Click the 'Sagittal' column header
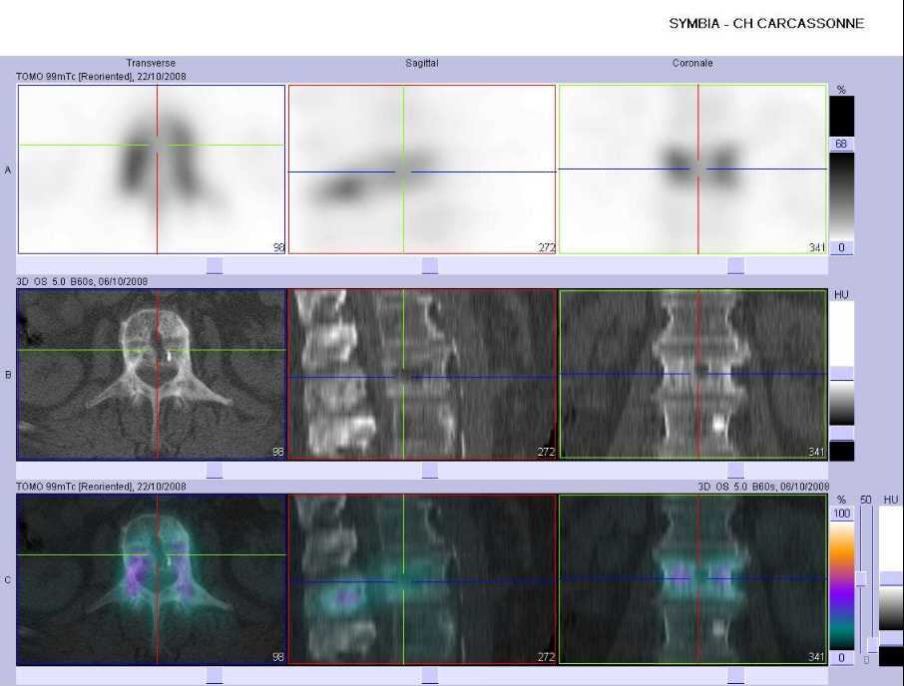The height and width of the screenshot is (686, 904). 422,63
